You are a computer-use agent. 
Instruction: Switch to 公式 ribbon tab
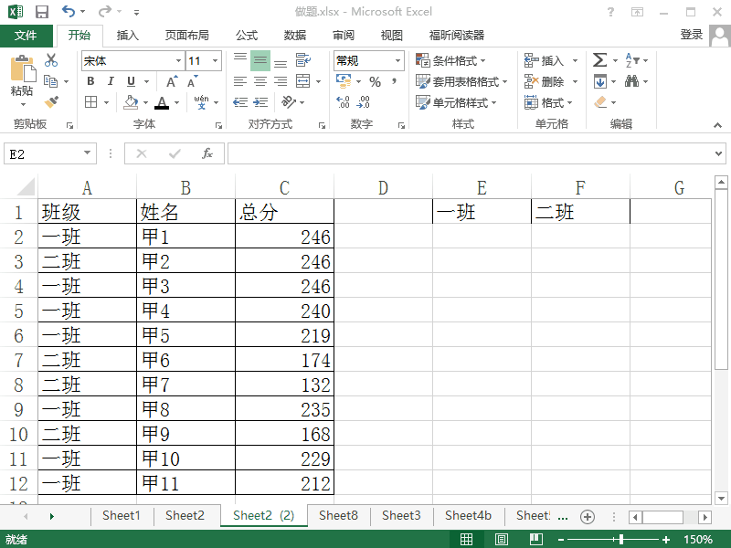pyautogui.click(x=247, y=35)
